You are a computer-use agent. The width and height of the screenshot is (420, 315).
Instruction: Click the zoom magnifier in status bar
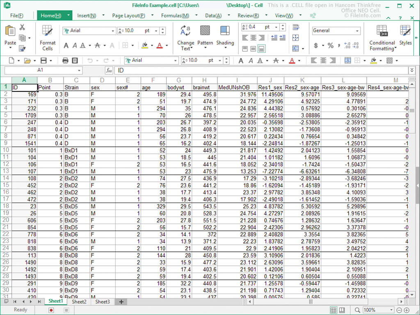357,310
